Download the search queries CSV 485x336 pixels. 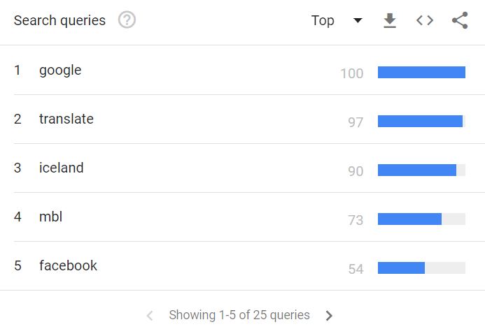click(390, 20)
